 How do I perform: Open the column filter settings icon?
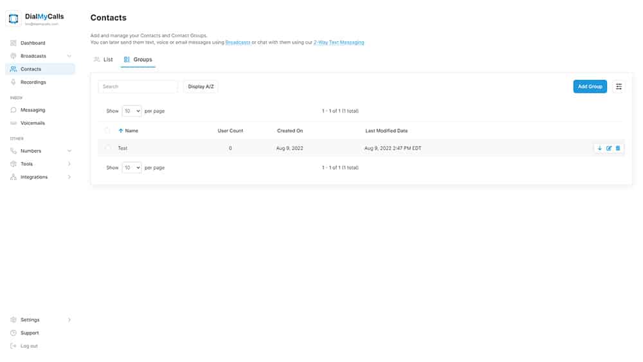pyautogui.click(x=619, y=87)
